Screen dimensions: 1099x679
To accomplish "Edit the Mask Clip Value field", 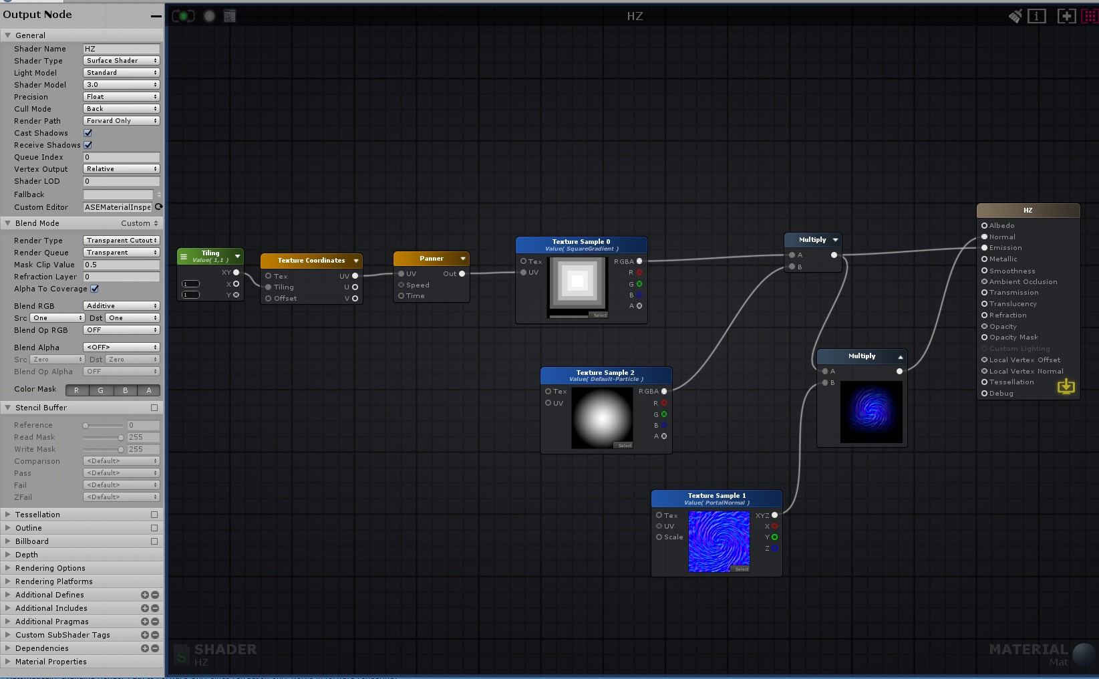I will (x=121, y=265).
